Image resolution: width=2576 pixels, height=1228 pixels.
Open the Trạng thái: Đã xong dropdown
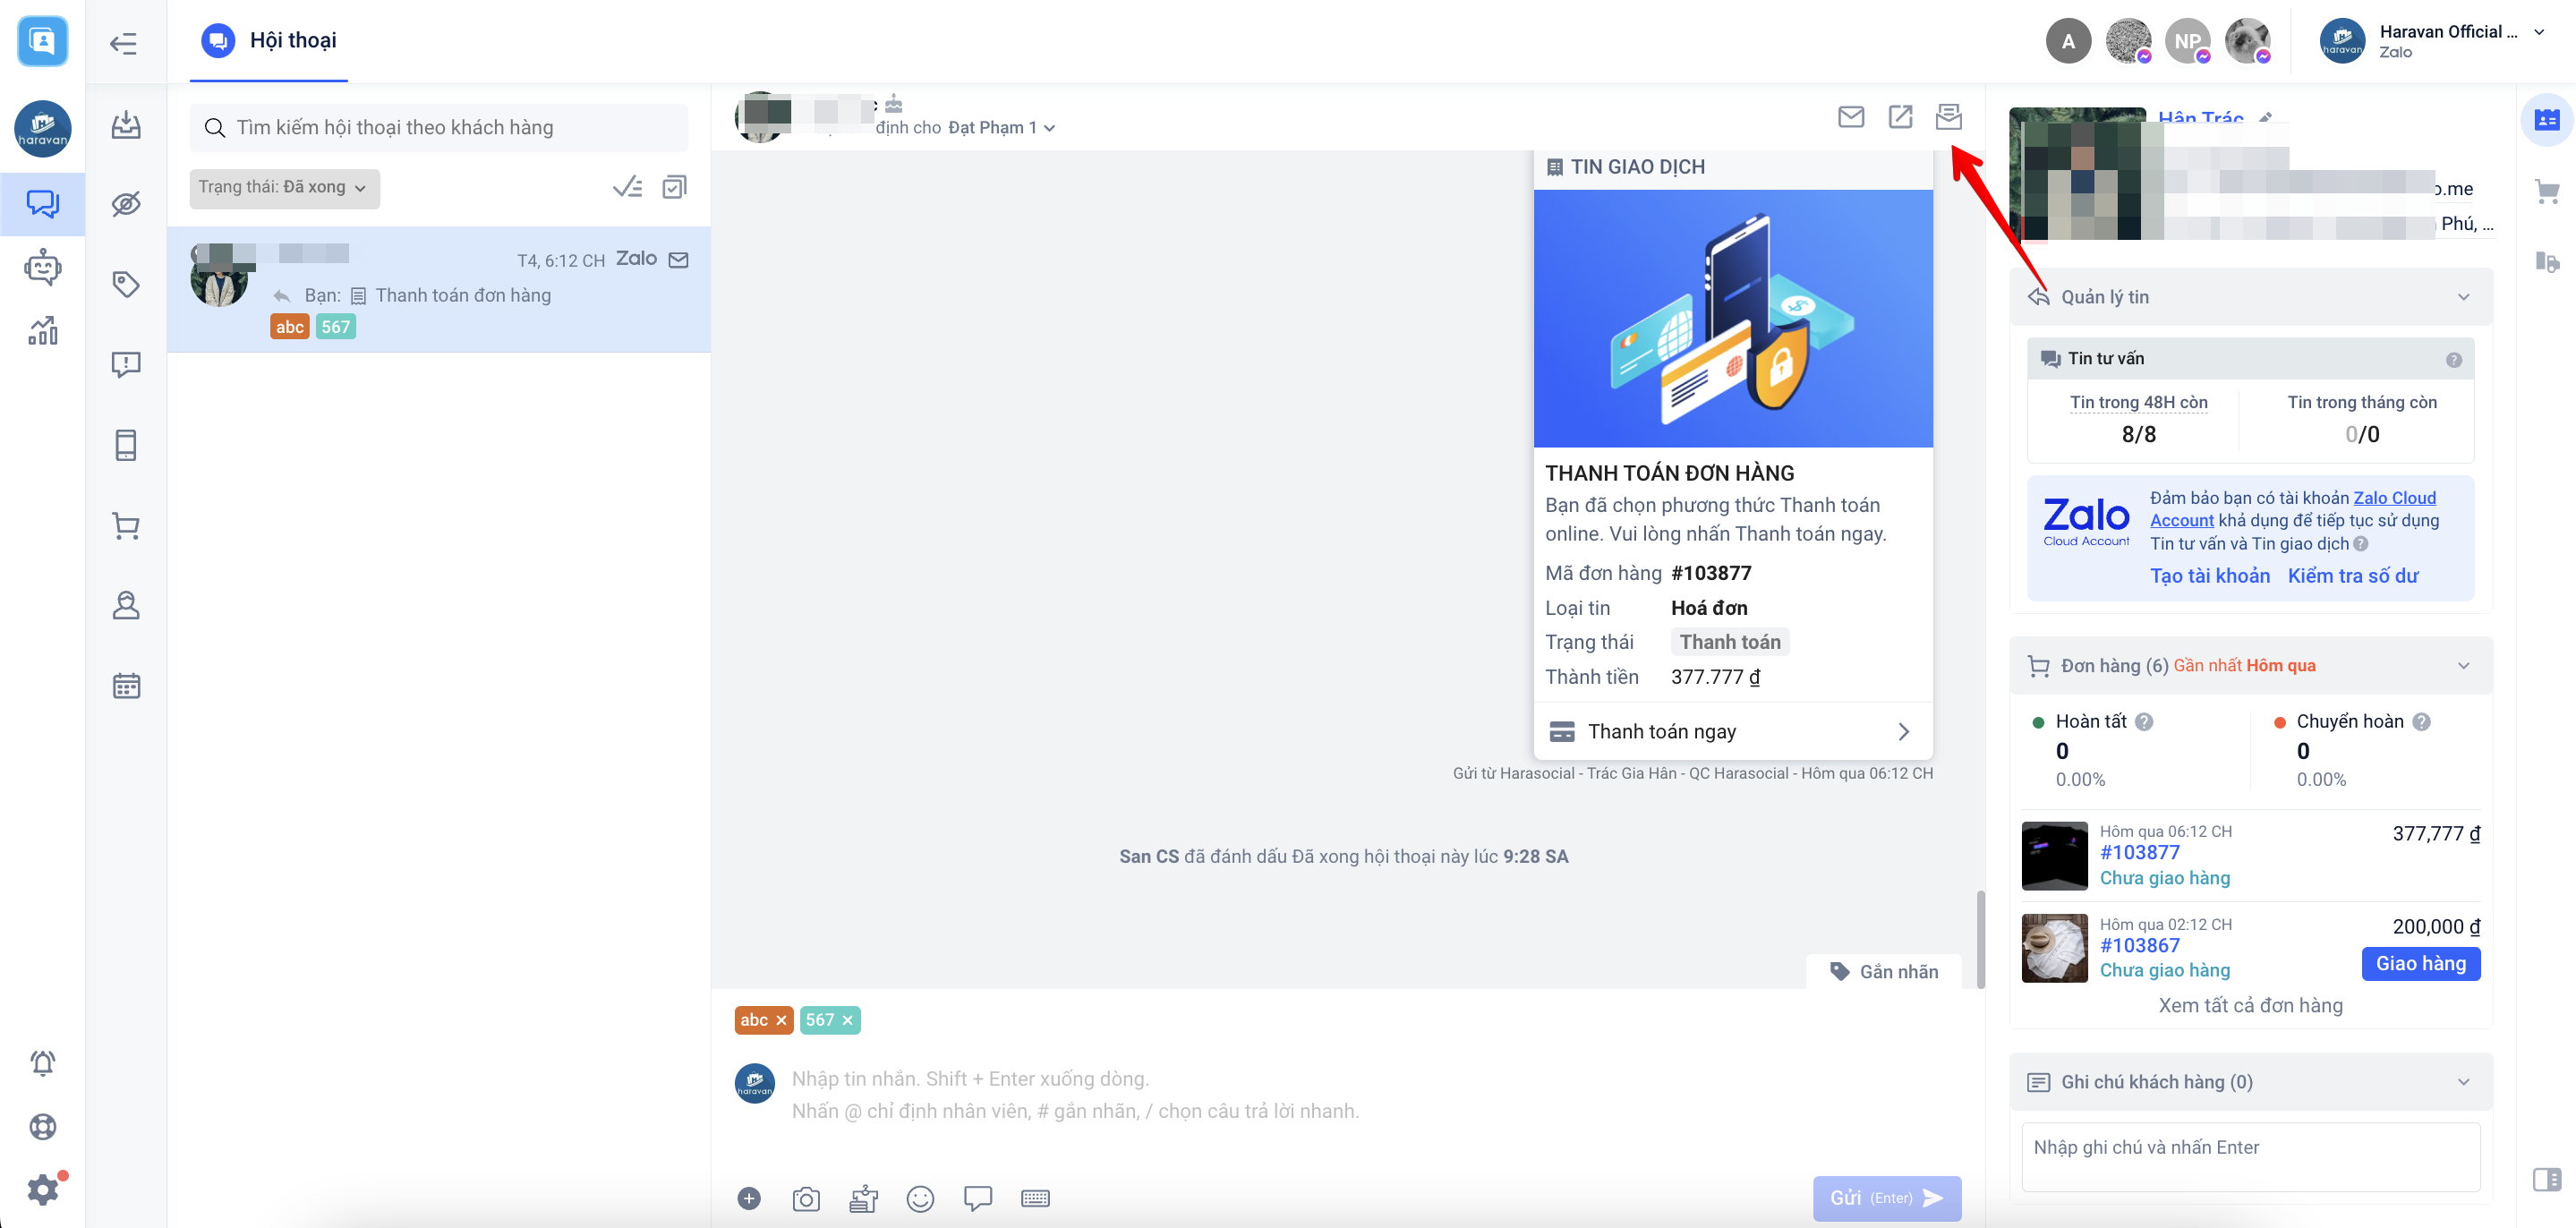click(284, 187)
